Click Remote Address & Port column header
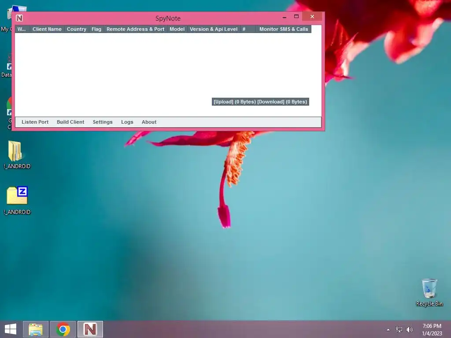451x338 pixels. click(x=136, y=29)
